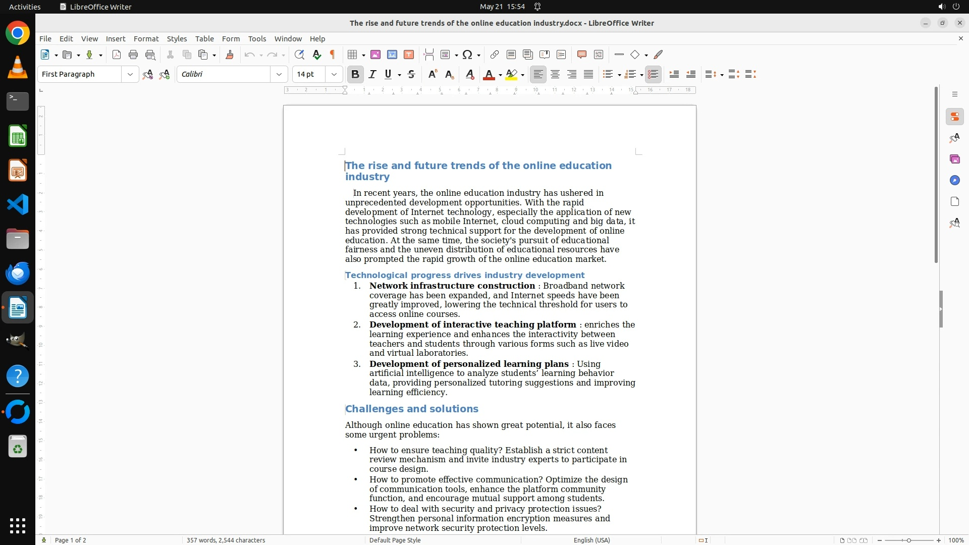Open Find & Replace tool

pyautogui.click(x=299, y=54)
